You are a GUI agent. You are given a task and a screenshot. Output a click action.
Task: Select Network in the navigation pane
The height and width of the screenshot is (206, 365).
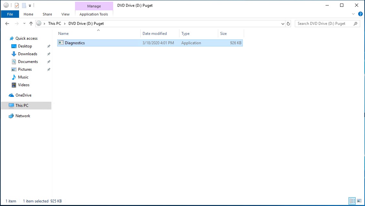tap(23, 116)
